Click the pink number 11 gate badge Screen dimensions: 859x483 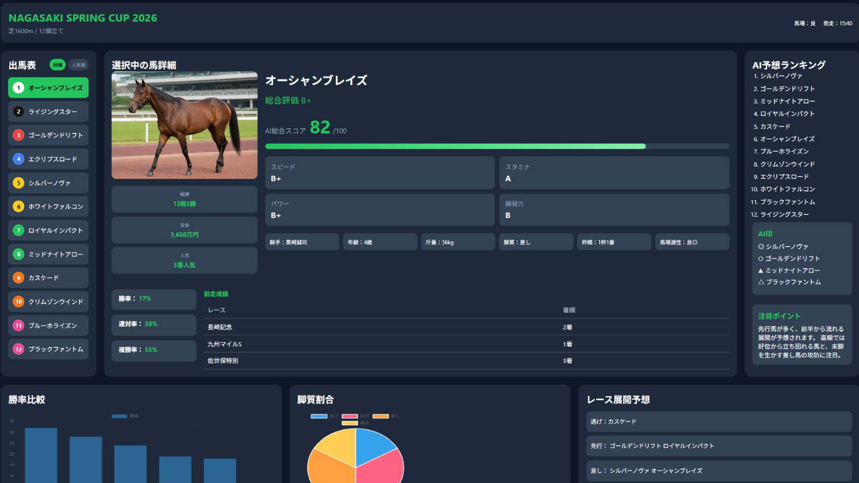pos(18,325)
